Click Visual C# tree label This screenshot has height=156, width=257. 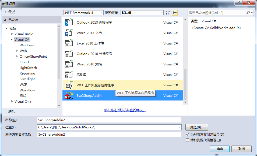(22, 39)
